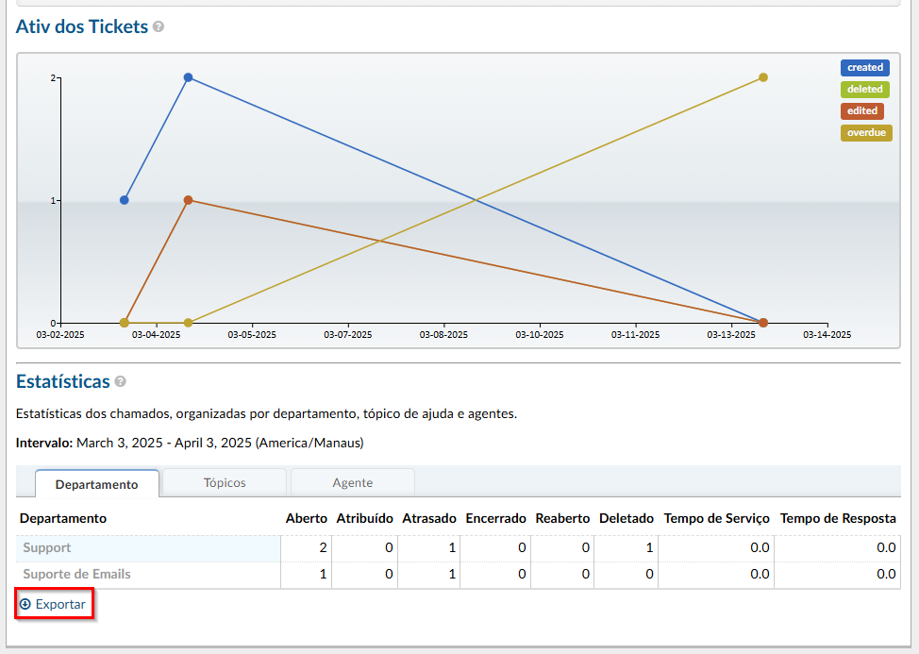Click the orange edited peak point on the chart
The width and height of the screenshot is (919, 654).
(x=188, y=199)
